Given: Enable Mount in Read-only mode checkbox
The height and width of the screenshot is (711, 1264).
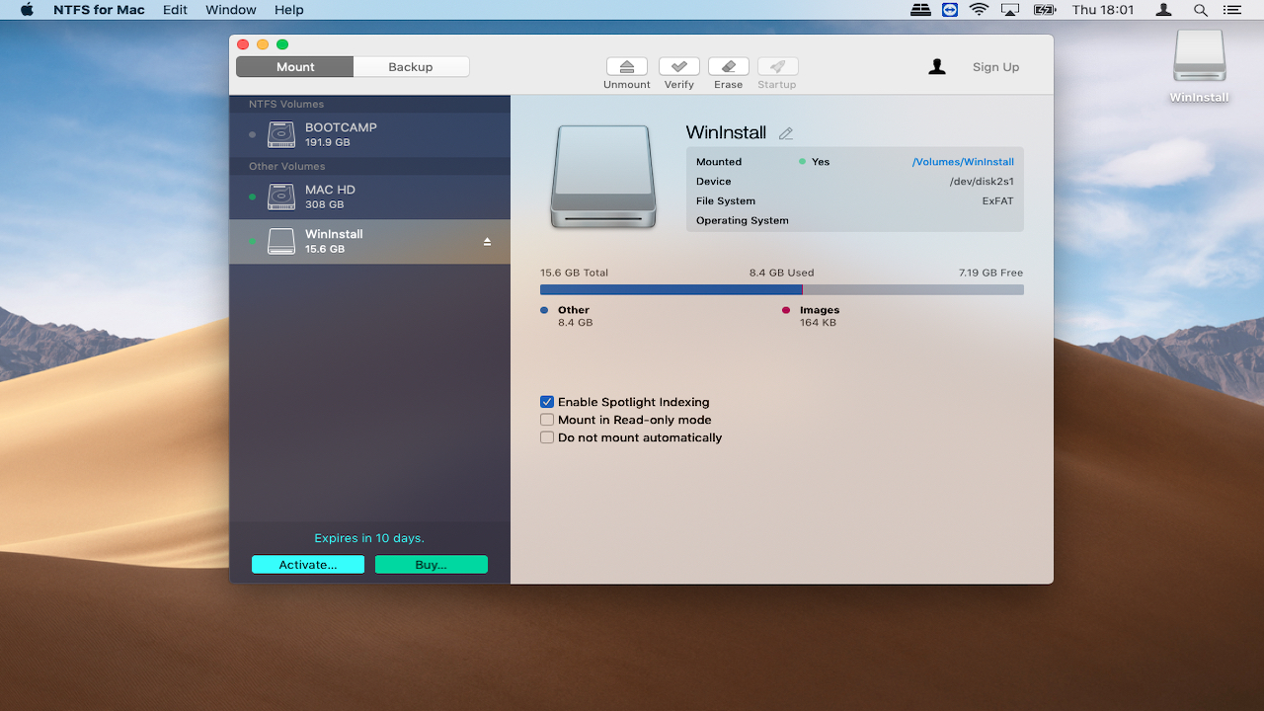Looking at the screenshot, I should pyautogui.click(x=547, y=420).
